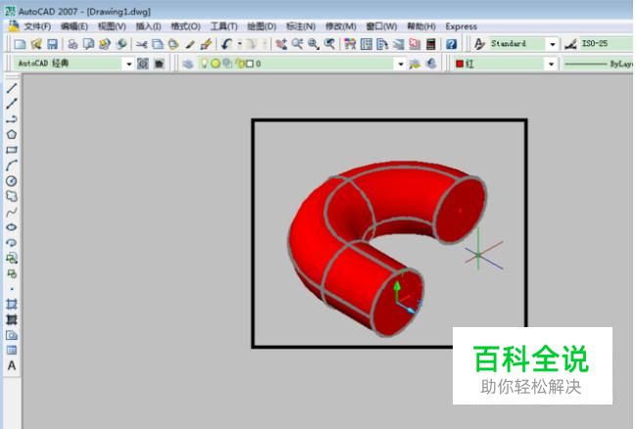Viewport: 637px width, 429px height.
Task: Click Zoom Previous icon
Action: (329, 44)
